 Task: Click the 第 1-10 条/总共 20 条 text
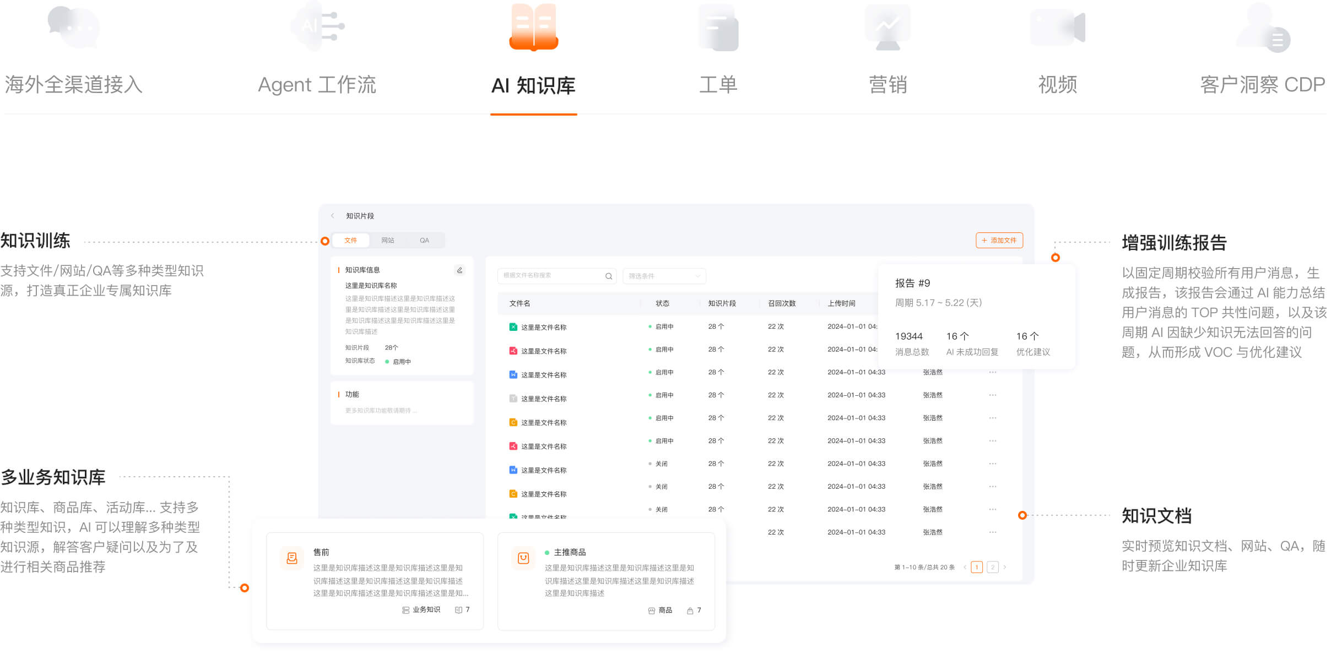924,567
